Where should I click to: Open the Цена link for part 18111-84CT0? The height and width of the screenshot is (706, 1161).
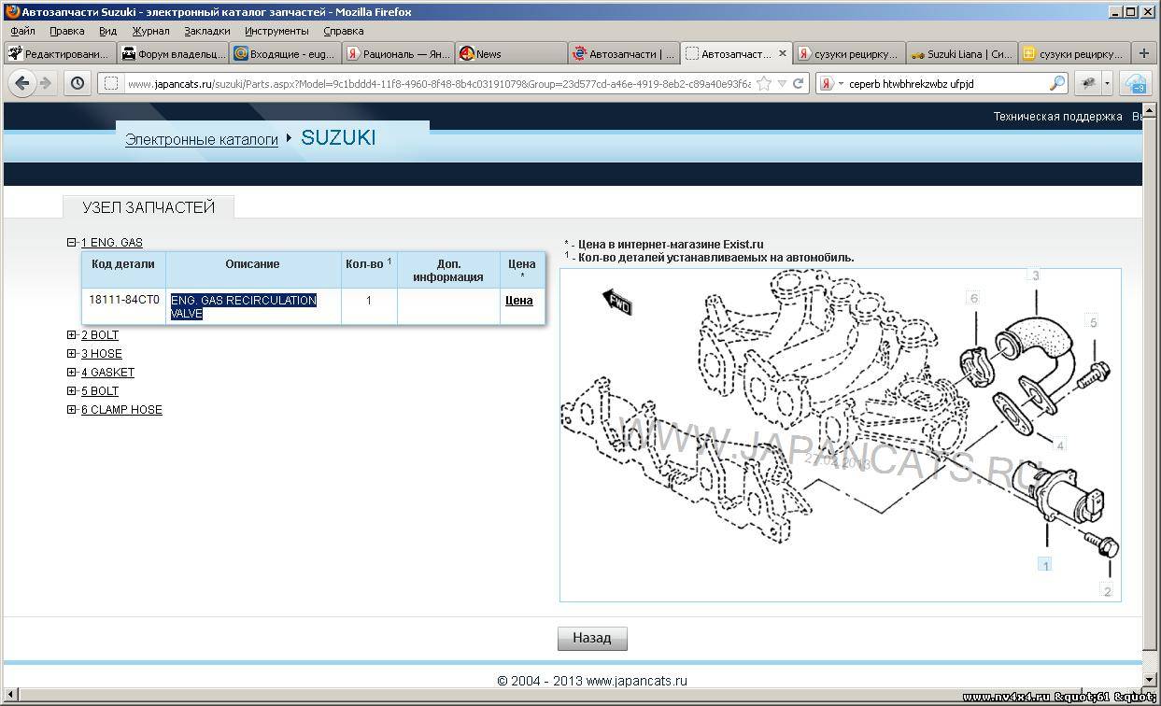click(x=519, y=301)
